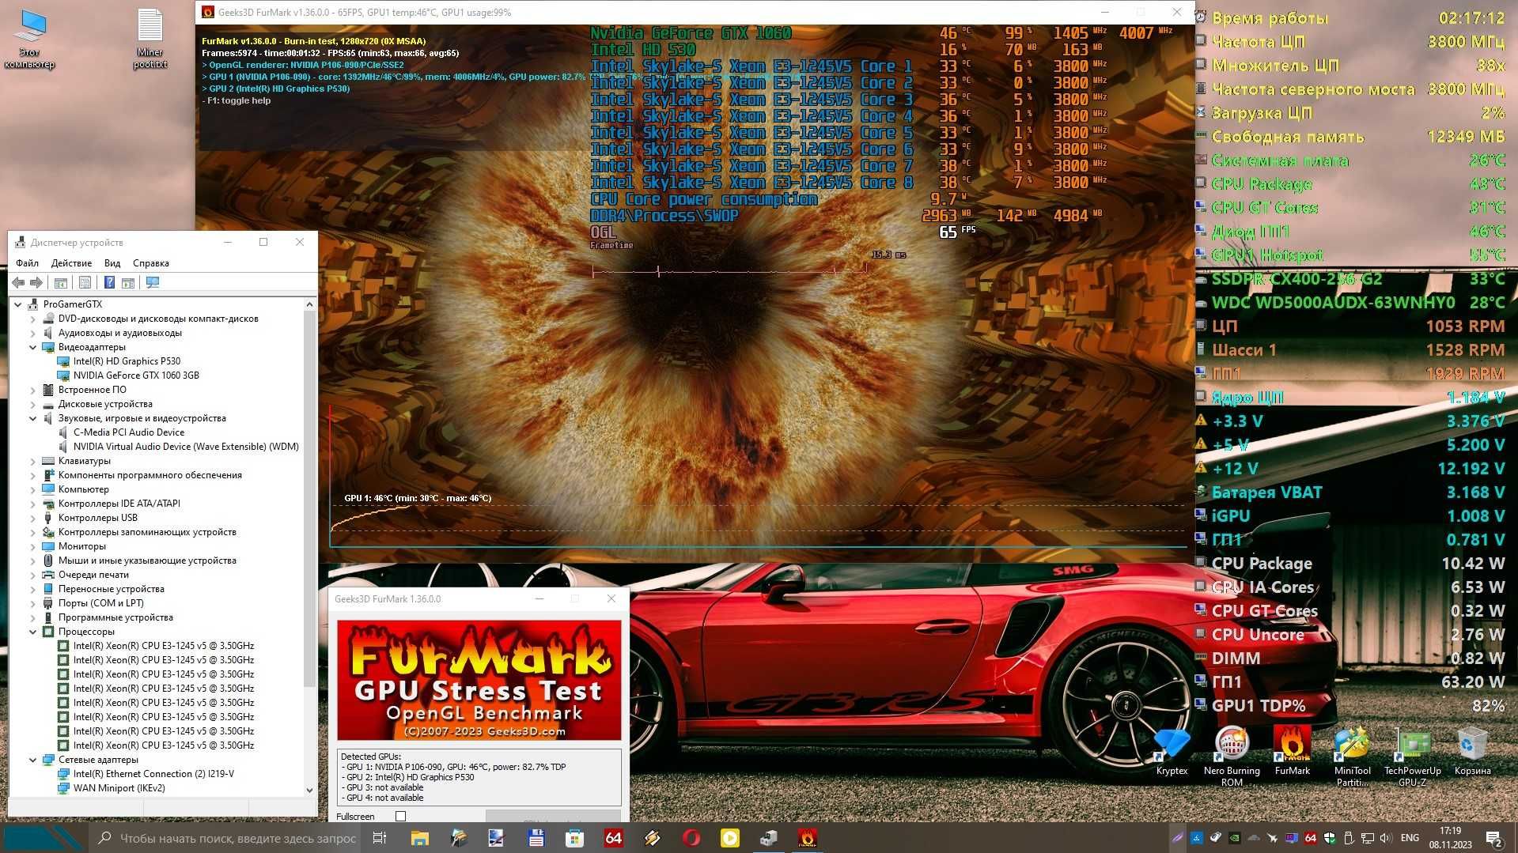Click Device Manager scrollbar down arrow
The width and height of the screenshot is (1518, 853).
point(309,790)
